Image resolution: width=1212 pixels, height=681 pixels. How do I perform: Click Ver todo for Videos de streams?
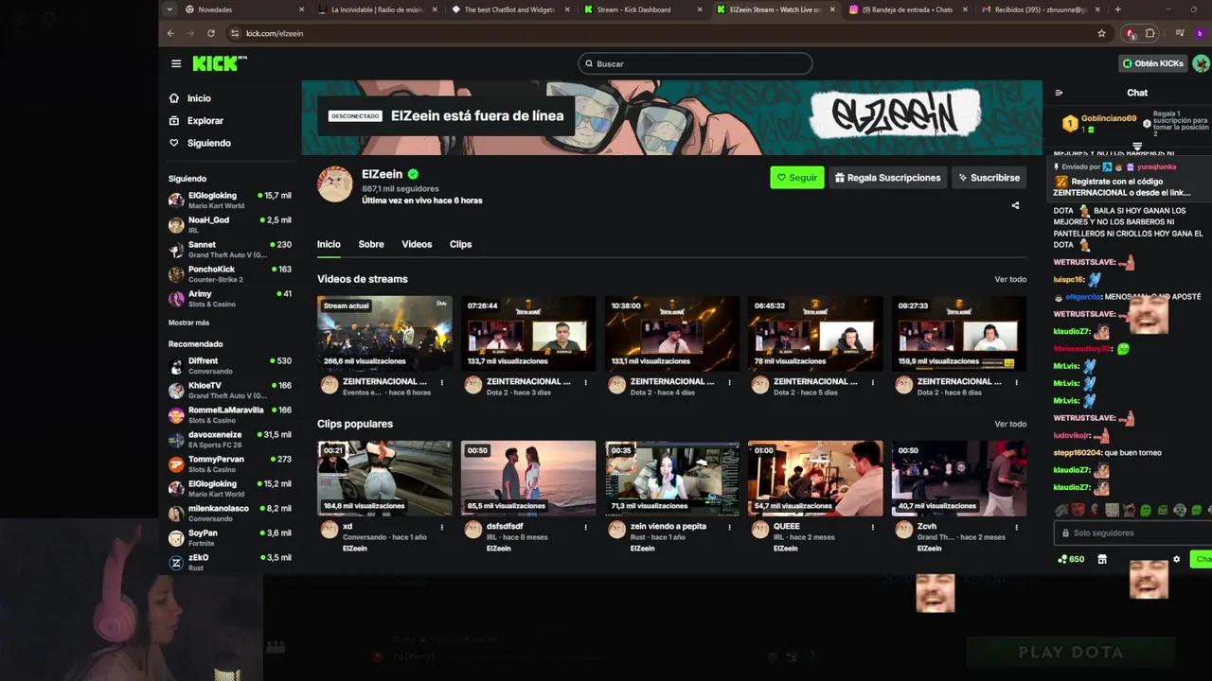pos(1010,280)
